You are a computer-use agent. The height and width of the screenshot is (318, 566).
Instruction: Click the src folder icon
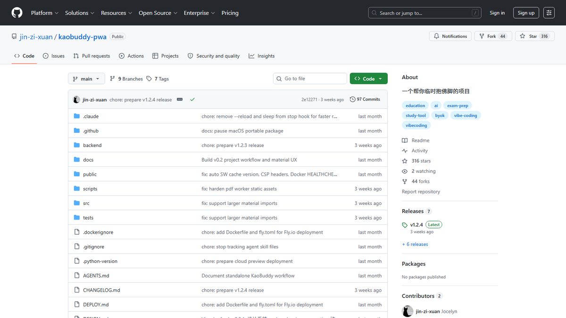point(77,203)
